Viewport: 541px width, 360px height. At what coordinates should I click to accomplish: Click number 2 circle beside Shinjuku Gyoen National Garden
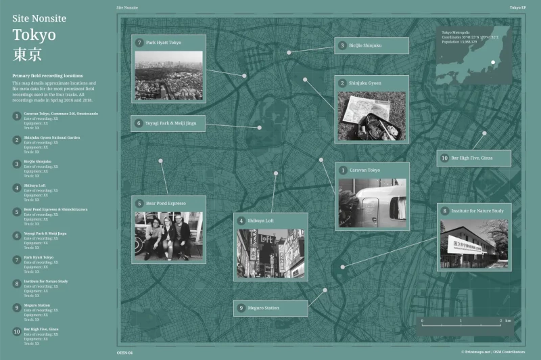[16, 140]
